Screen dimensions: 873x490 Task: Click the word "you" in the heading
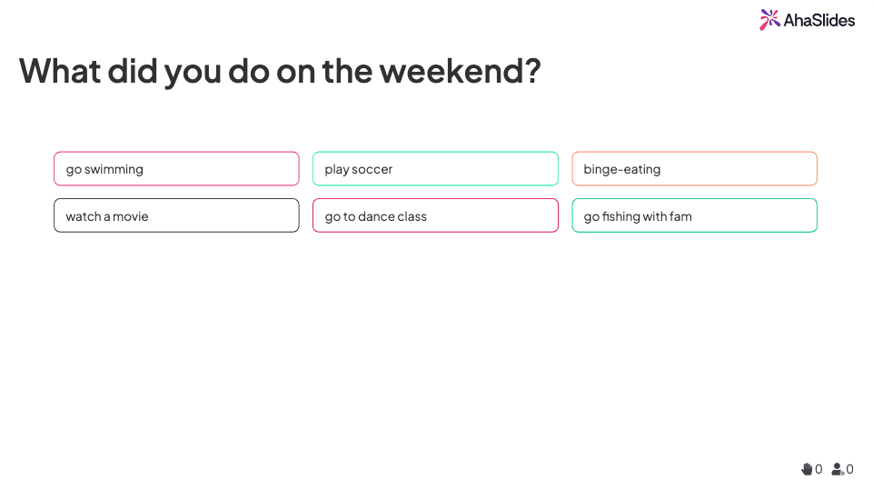[x=193, y=71]
